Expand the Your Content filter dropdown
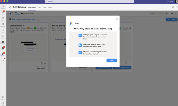 [38, 19]
